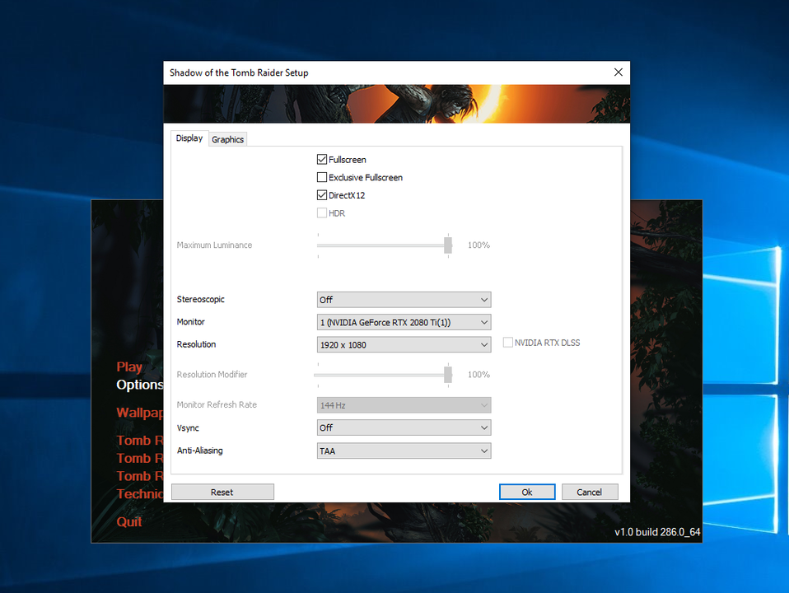This screenshot has width=789, height=593.
Task: Expand the Resolution dropdown showing 1920 x 1080
Action: click(404, 345)
